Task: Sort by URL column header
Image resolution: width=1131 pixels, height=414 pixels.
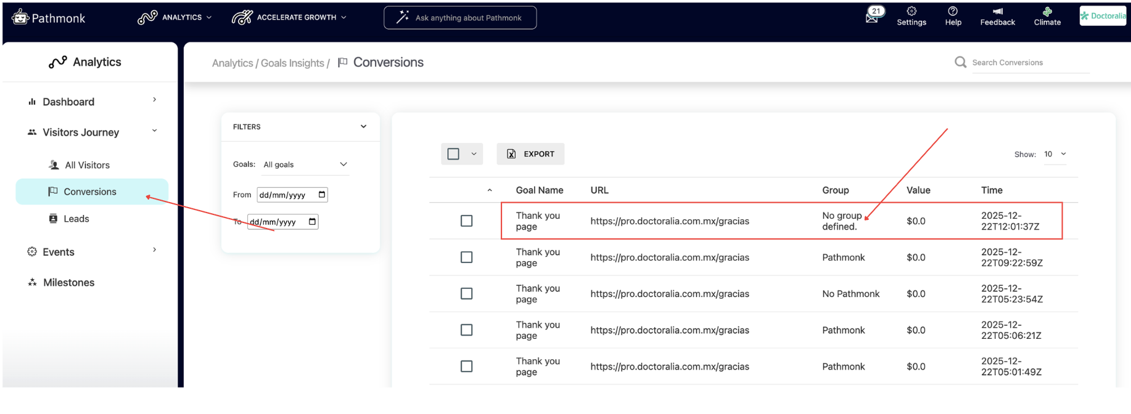Action: click(599, 190)
